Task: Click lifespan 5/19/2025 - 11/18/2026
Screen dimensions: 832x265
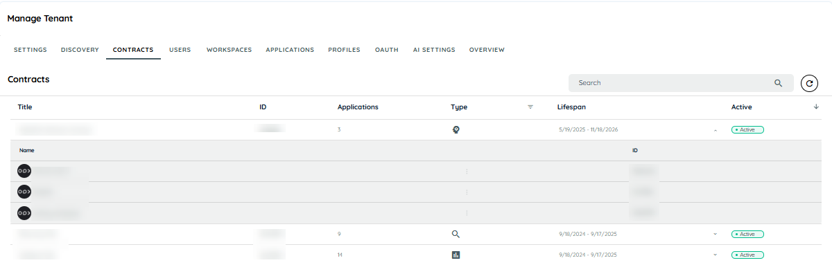Action: coord(588,129)
